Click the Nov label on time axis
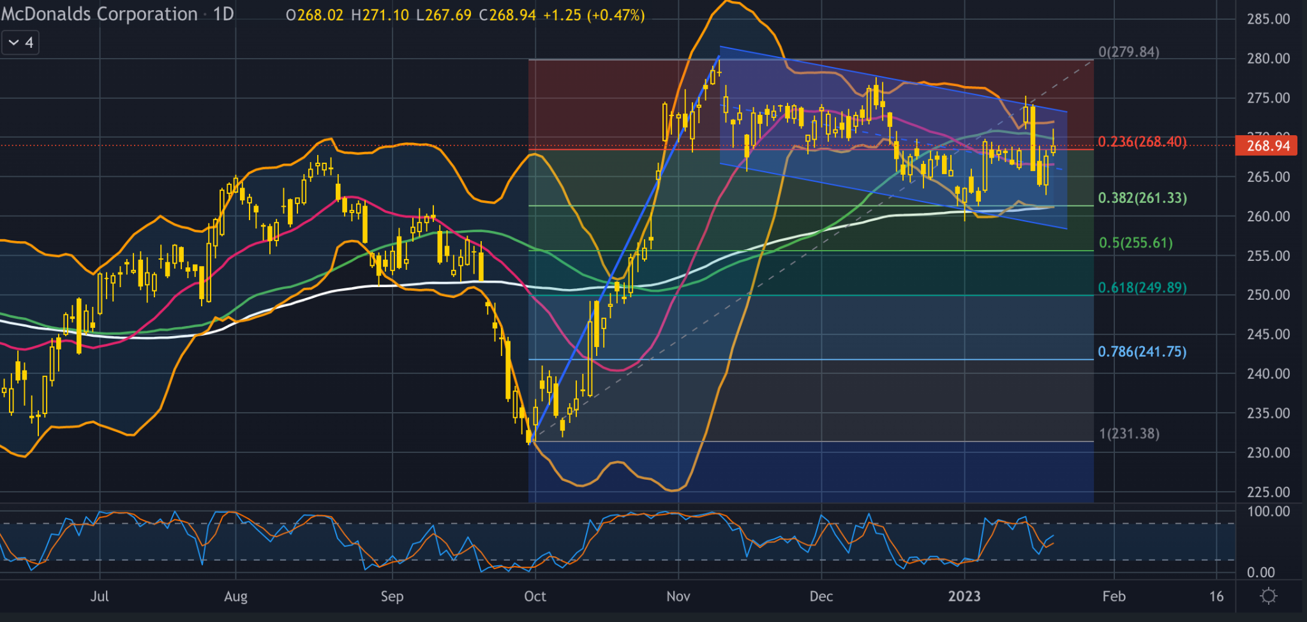 [678, 596]
